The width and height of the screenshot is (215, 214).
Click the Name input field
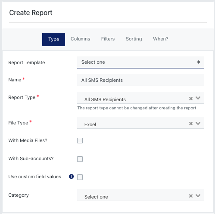[x=140, y=80]
